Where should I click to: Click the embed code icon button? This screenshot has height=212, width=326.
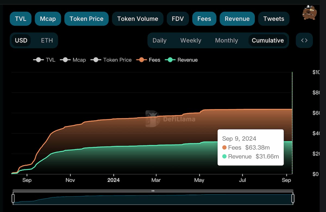304,40
